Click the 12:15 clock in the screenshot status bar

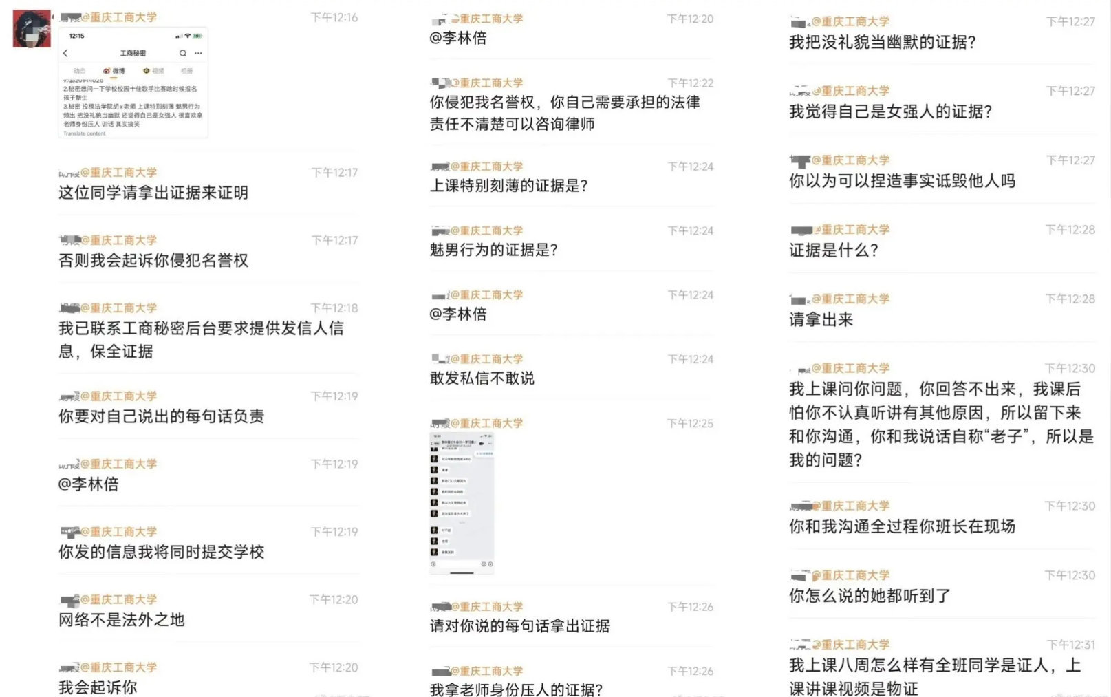click(x=76, y=35)
